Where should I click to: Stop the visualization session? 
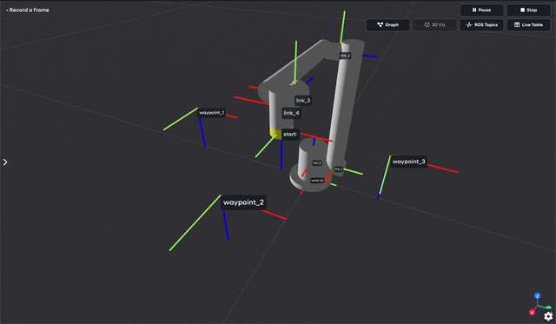click(x=528, y=10)
